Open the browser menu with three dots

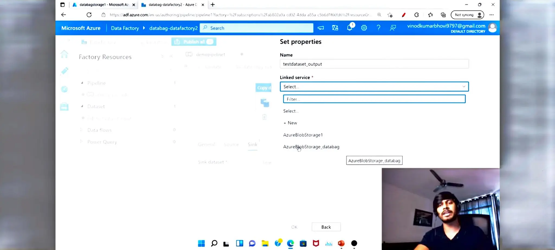click(x=492, y=15)
